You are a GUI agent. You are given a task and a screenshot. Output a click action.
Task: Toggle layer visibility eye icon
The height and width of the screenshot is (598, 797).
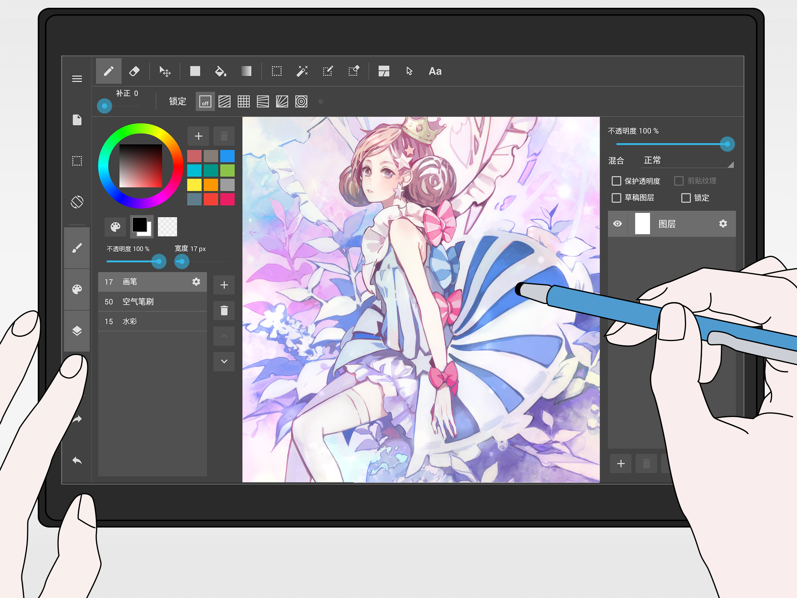tap(618, 224)
